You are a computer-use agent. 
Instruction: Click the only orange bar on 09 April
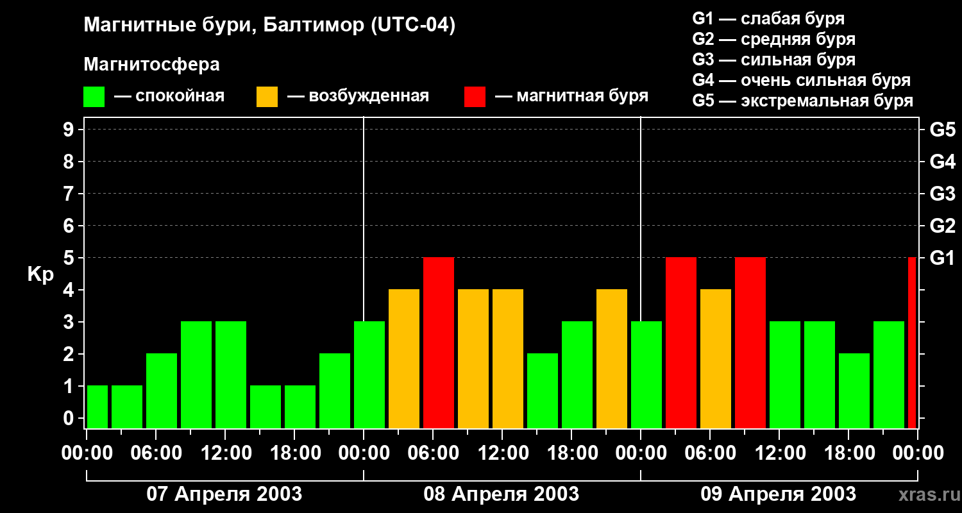[x=716, y=359]
